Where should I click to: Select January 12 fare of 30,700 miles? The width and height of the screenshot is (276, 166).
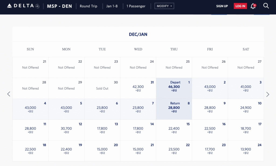[x=66, y=130]
